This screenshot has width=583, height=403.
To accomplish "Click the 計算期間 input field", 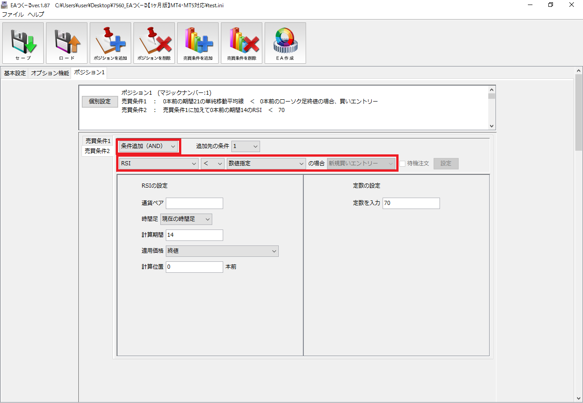I will tap(194, 235).
